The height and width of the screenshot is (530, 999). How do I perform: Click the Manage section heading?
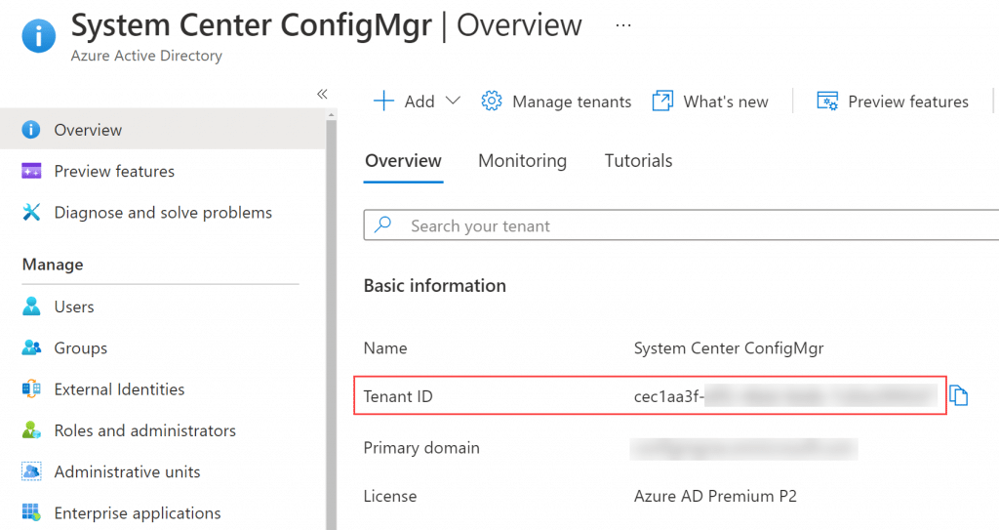[53, 265]
